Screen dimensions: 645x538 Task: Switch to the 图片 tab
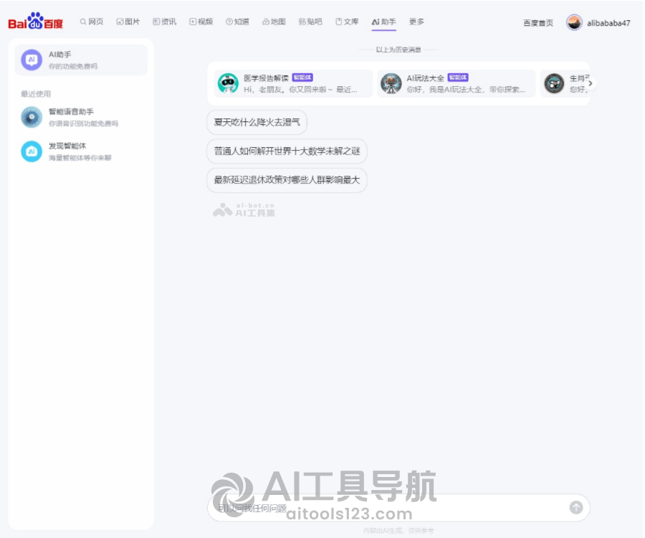click(128, 22)
